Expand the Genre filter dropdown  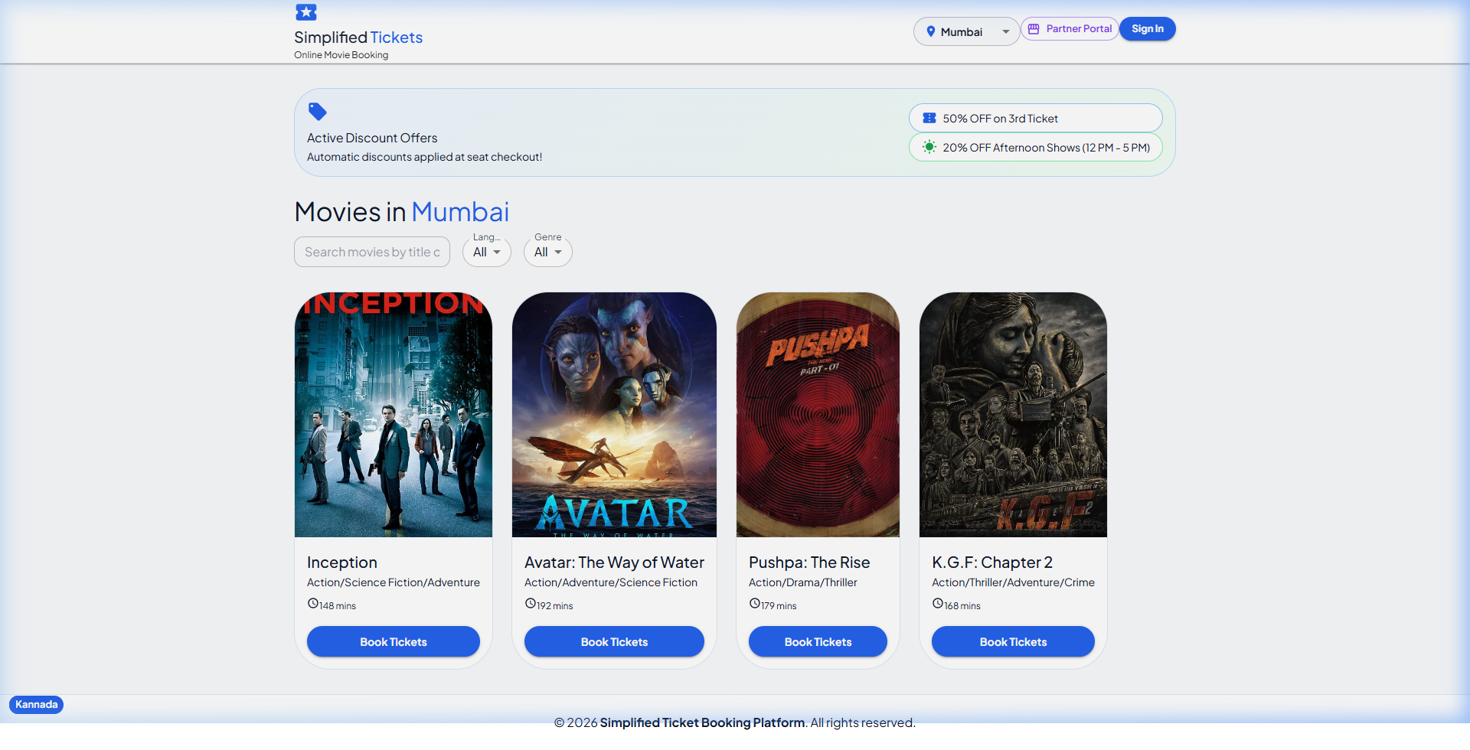point(548,252)
